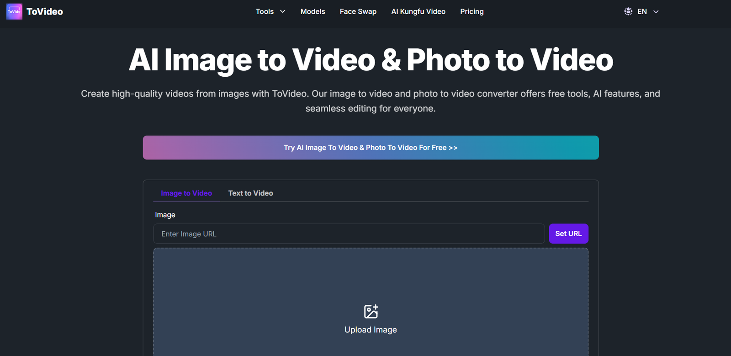The width and height of the screenshot is (731, 356).
Task: Open the EN language selector
Action: tap(641, 11)
